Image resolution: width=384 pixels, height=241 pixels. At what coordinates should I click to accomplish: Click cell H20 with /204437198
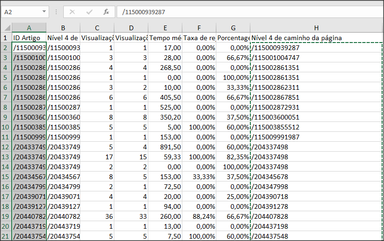[316, 226]
